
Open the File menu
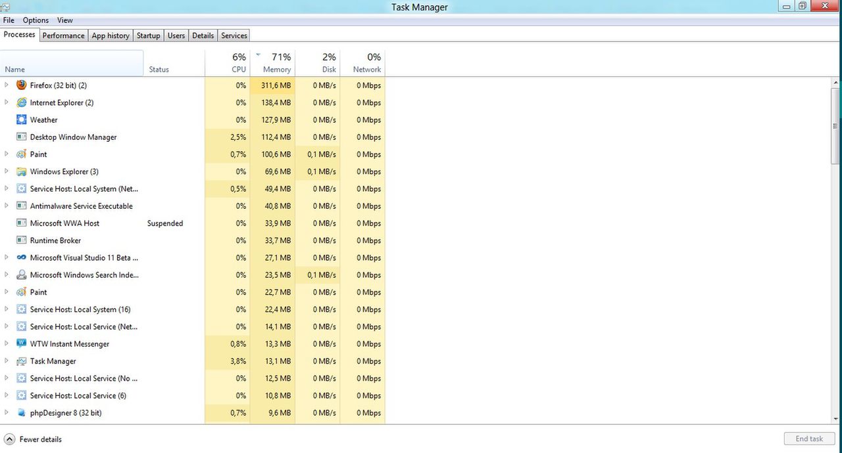[9, 20]
